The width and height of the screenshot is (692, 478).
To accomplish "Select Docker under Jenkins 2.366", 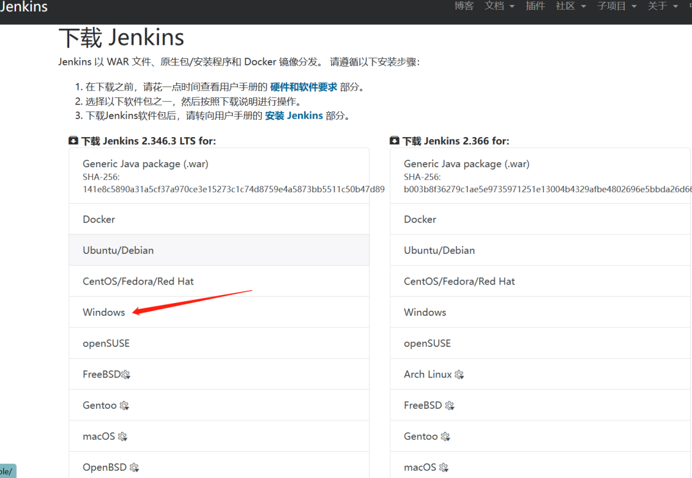I will coord(541,219).
